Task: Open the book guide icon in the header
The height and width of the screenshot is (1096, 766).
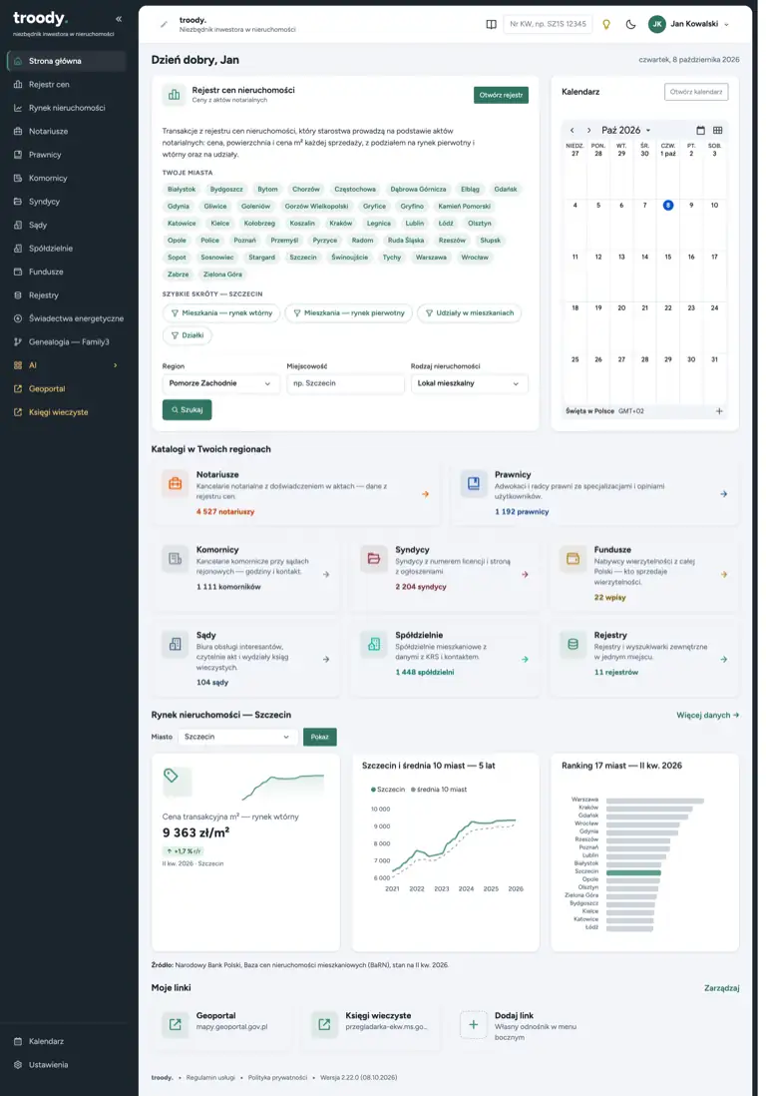Action: pos(492,24)
